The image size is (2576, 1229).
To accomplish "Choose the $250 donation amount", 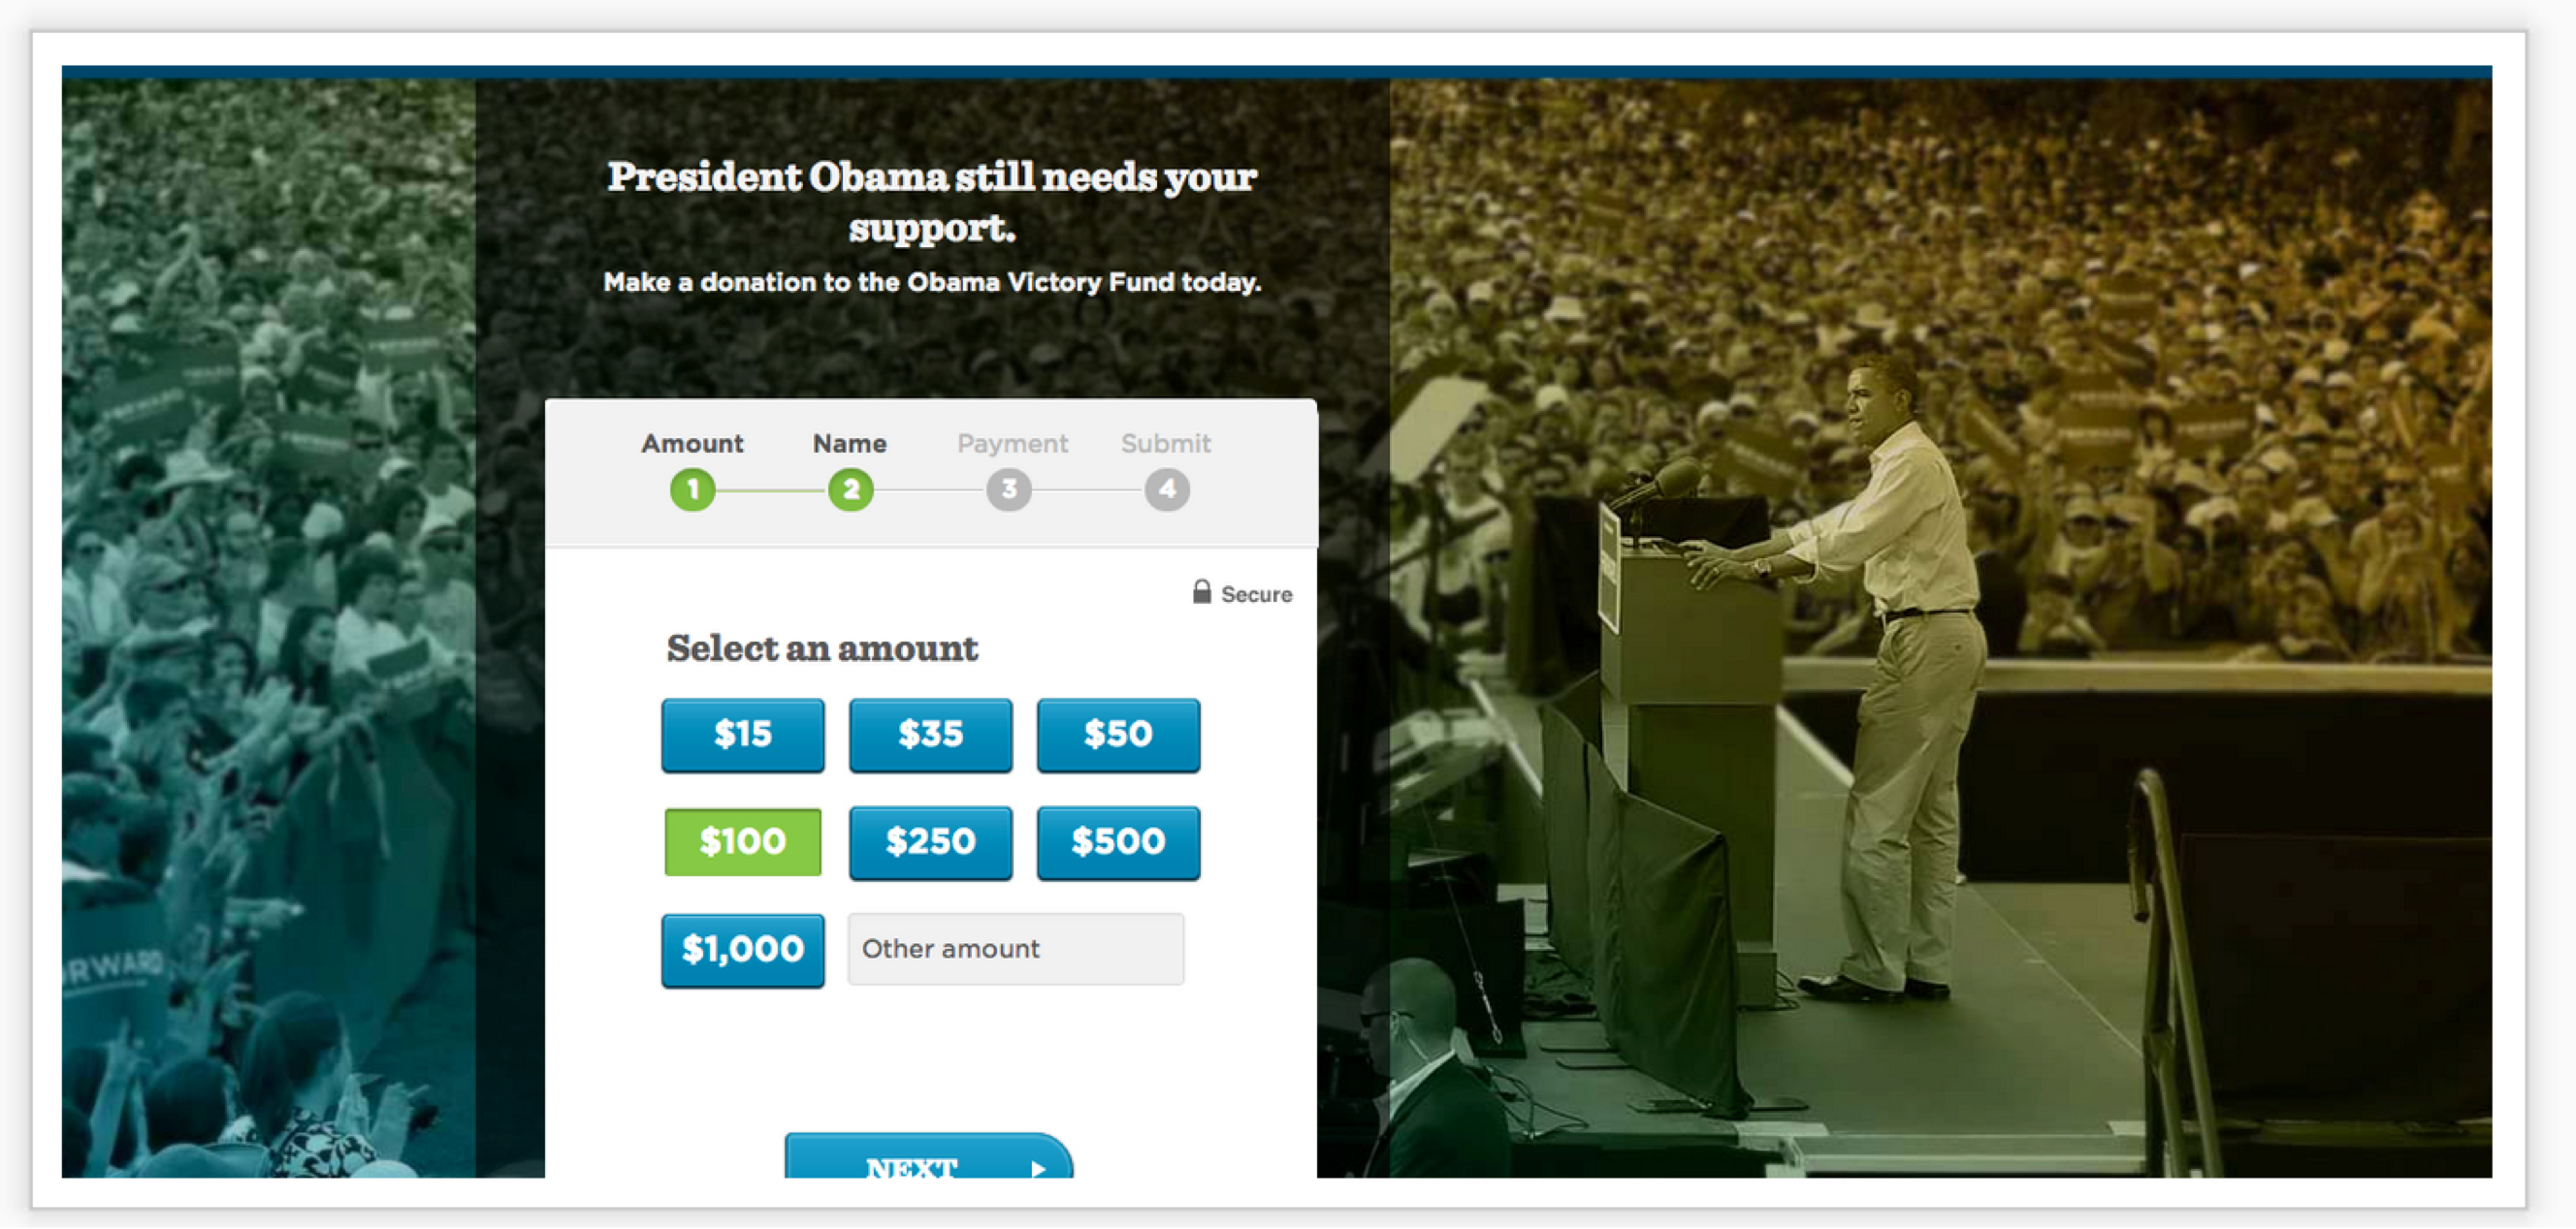I will click(x=931, y=842).
